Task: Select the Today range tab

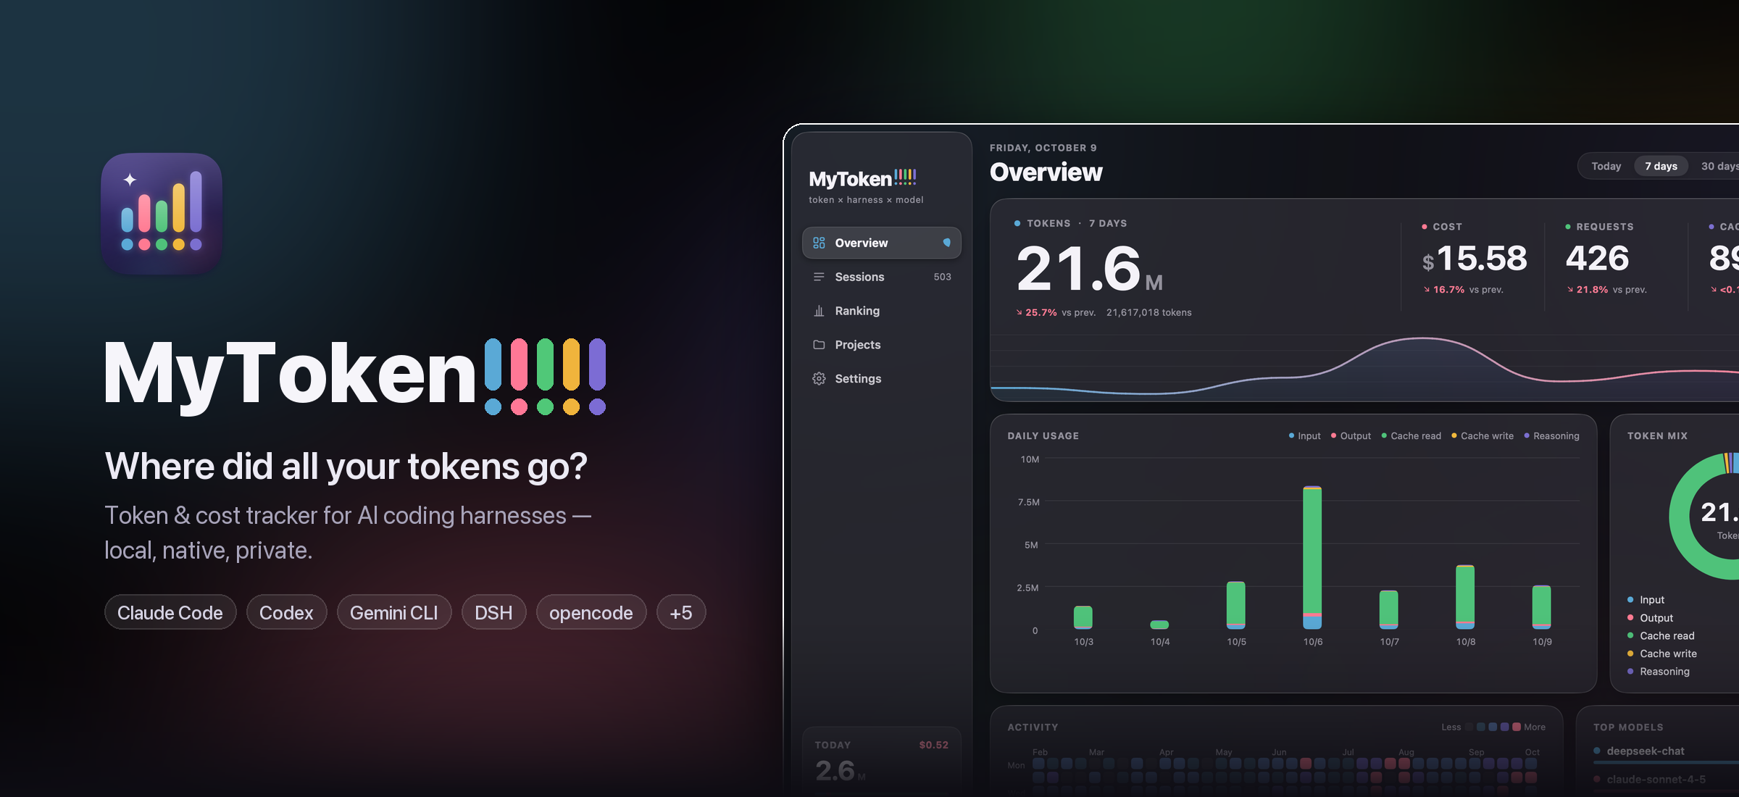Action: pos(1606,166)
